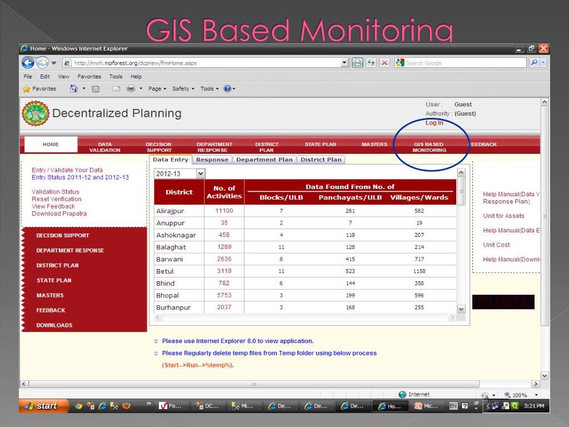The width and height of the screenshot is (569, 427).
Task: Open Entry Status 2011-12 and 2012-13 link
Action: click(80, 177)
